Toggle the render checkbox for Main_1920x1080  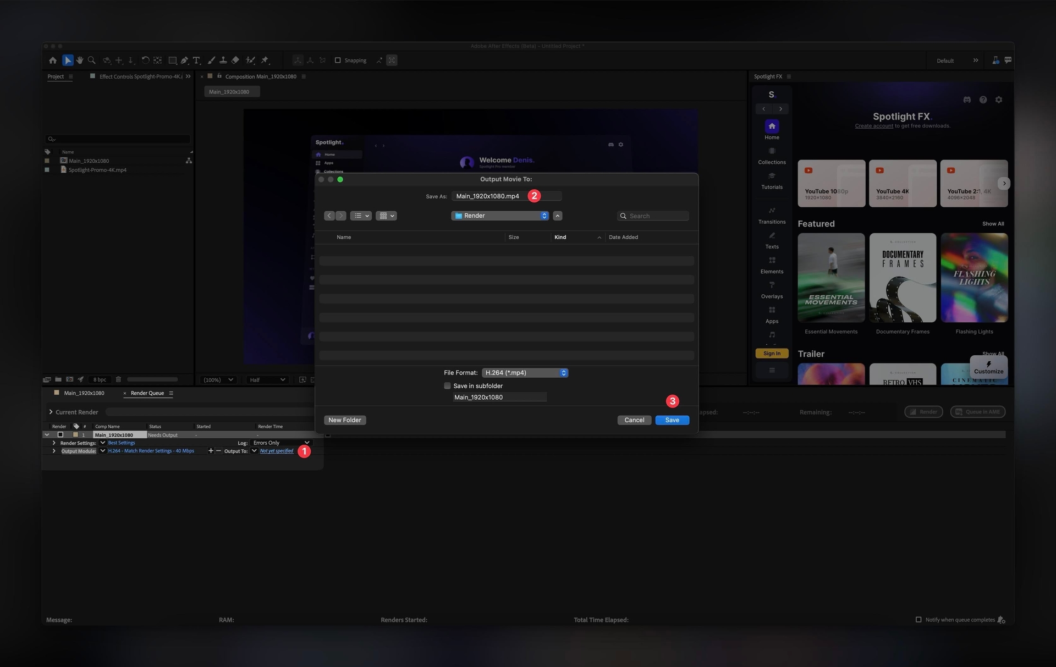point(61,434)
